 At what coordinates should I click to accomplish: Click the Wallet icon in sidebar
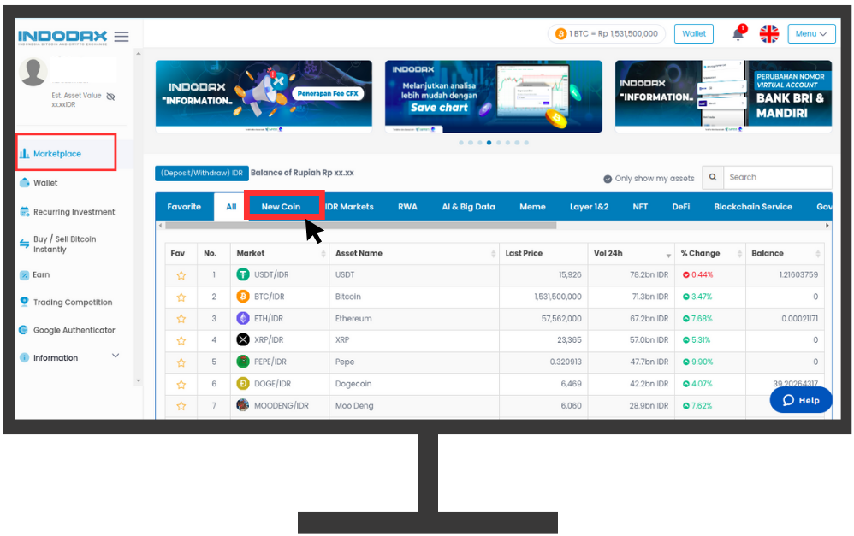tap(25, 183)
